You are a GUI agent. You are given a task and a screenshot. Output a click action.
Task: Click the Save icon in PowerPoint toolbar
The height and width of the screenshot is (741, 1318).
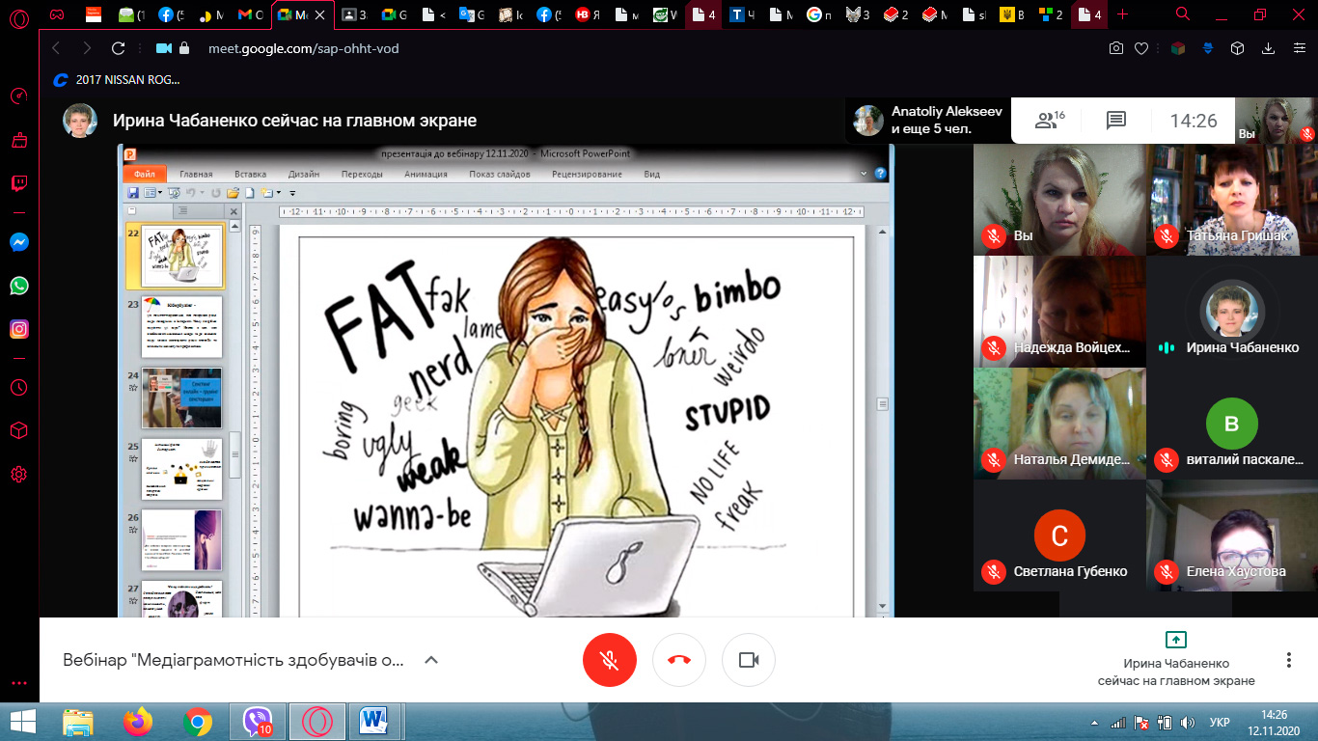[x=133, y=193]
